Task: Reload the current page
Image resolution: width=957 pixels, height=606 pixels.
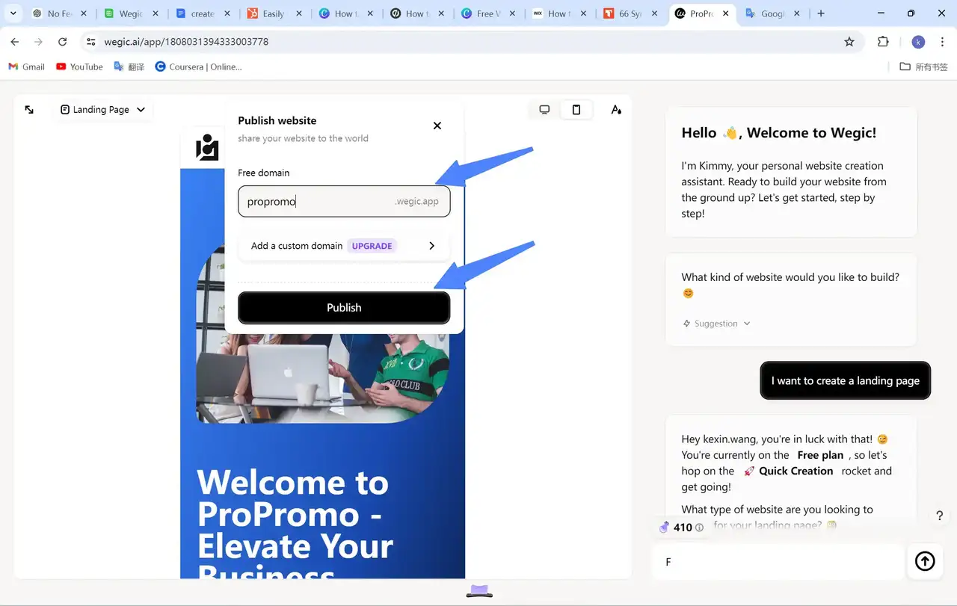Action: point(63,42)
